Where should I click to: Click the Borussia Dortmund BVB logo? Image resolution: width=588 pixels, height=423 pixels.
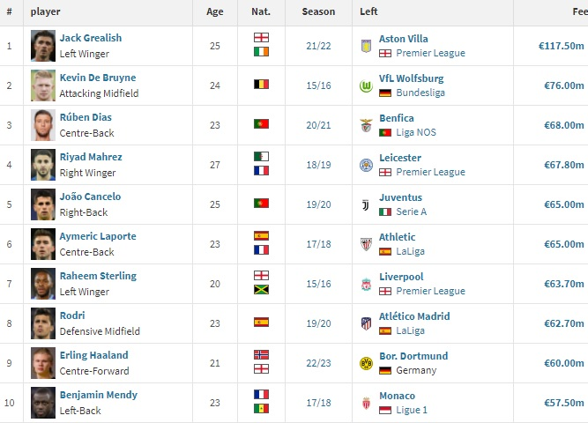[x=366, y=363]
